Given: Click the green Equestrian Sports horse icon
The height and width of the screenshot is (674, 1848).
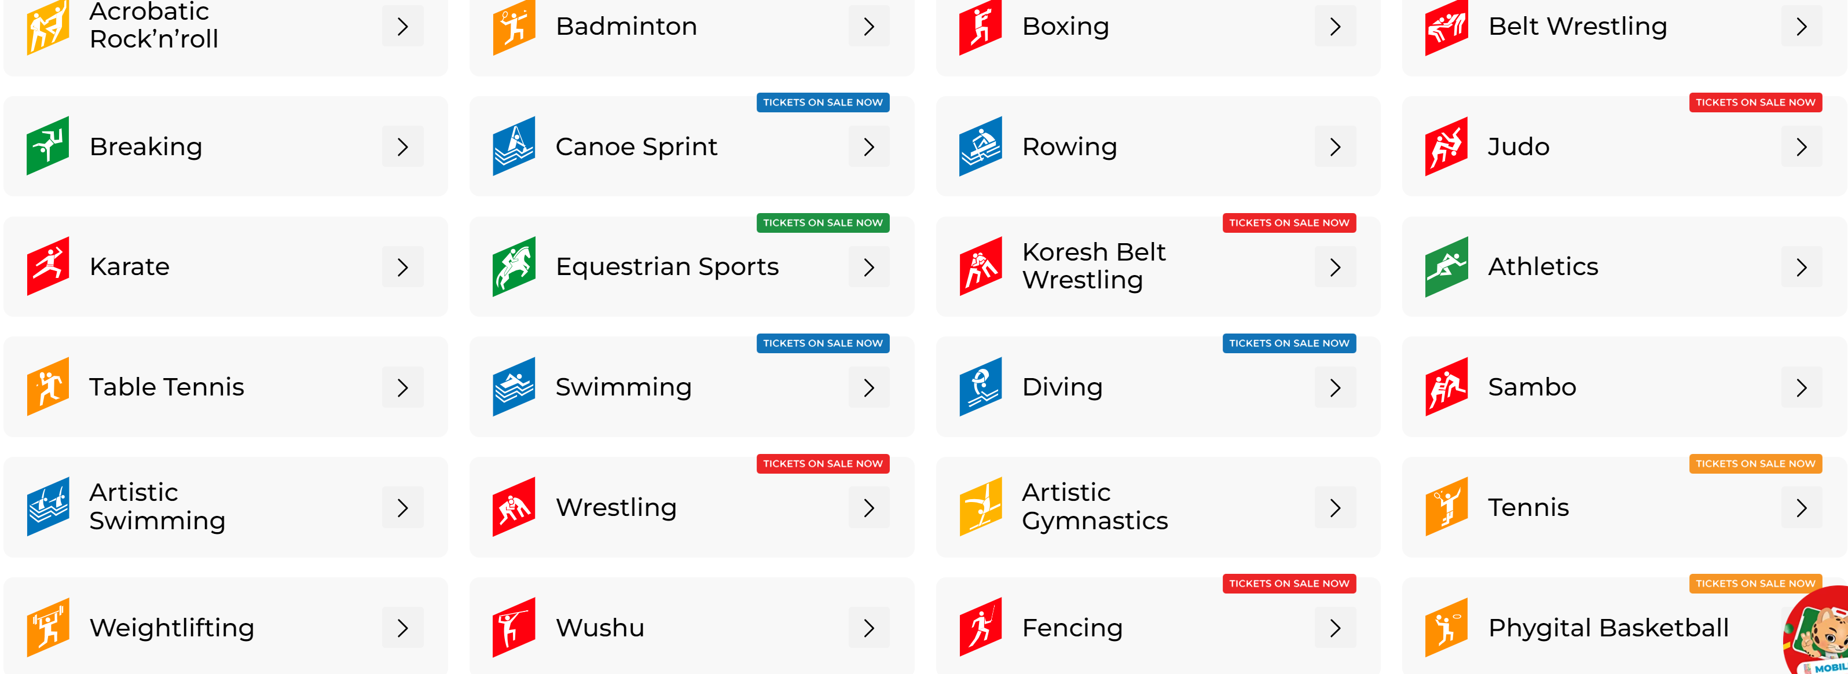Looking at the screenshot, I should (514, 267).
